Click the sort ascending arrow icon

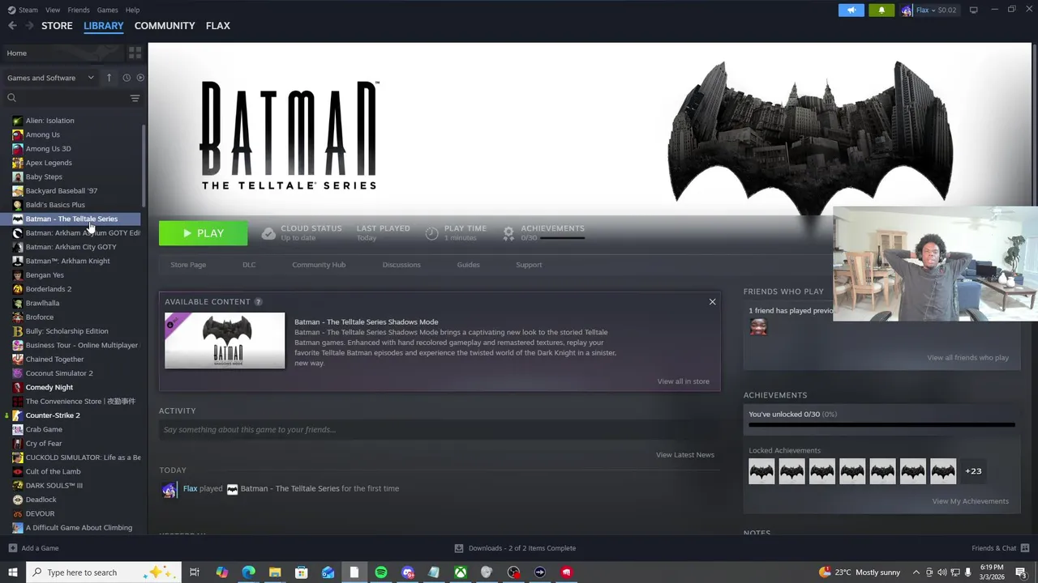(x=109, y=78)
